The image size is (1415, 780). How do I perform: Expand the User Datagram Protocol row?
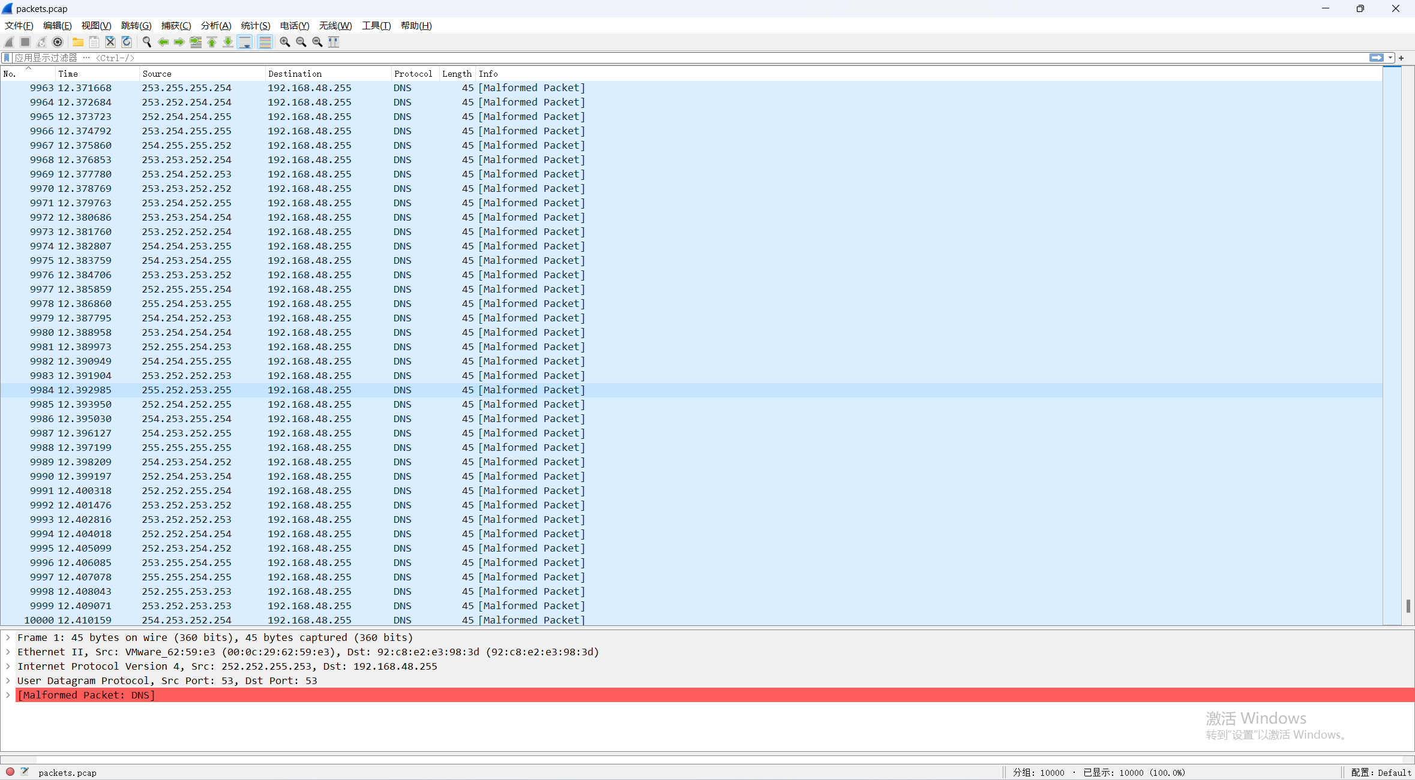(x=8, y=680)
